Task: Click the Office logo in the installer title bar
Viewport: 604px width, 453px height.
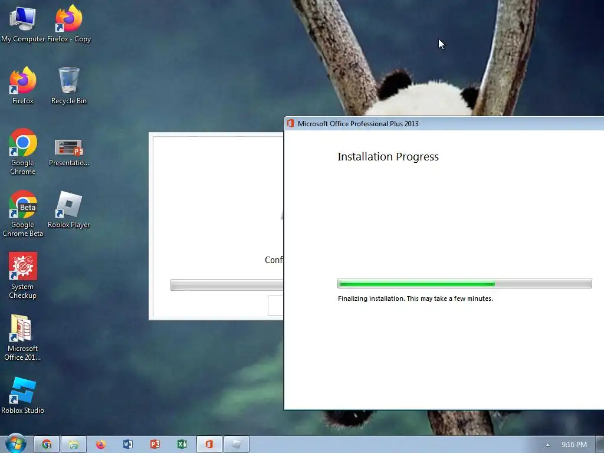Action: coord(290,123)
